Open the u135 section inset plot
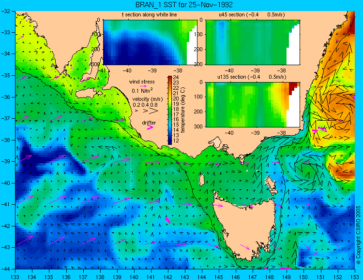363x280 pixels. point(253,105)
